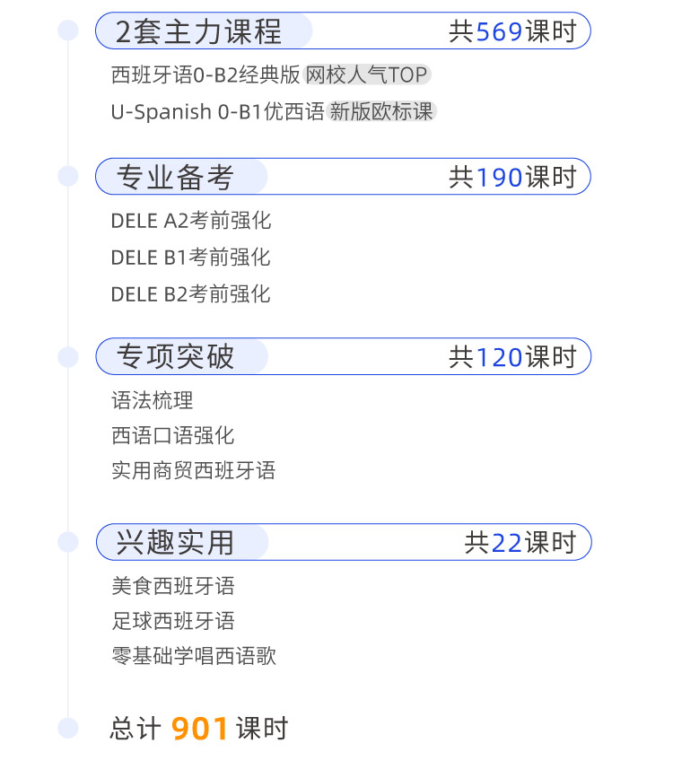The width and height of the screenshot is (673, 778).
Task: Open the 专项突破 section header
Action: click(x=176, y=357)
